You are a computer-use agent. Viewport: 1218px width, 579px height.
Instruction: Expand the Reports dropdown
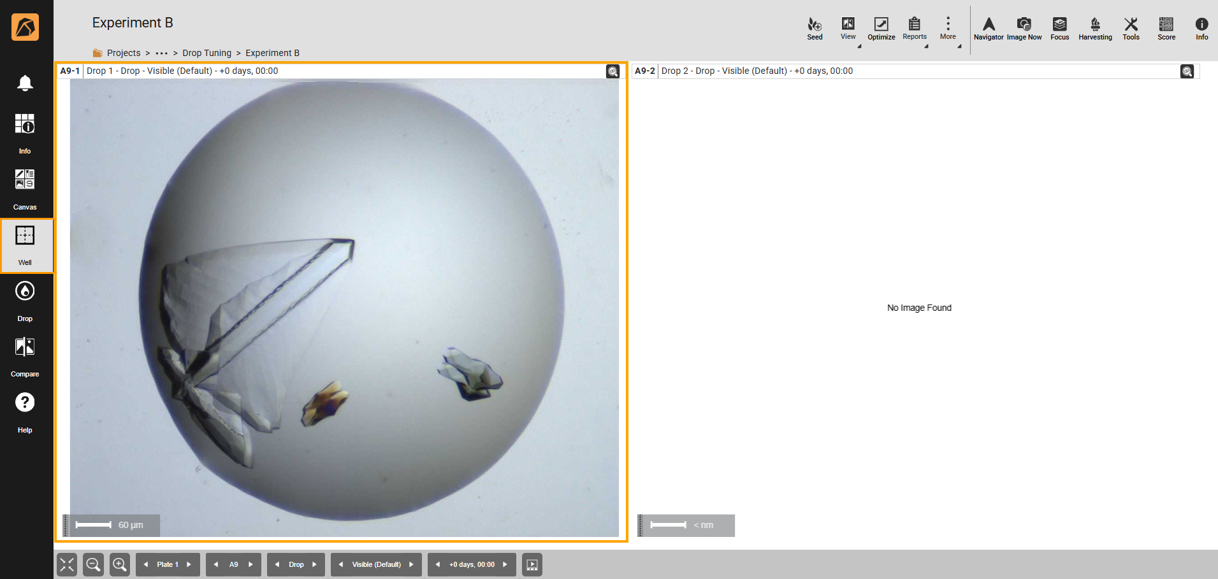tap(915, 29)
